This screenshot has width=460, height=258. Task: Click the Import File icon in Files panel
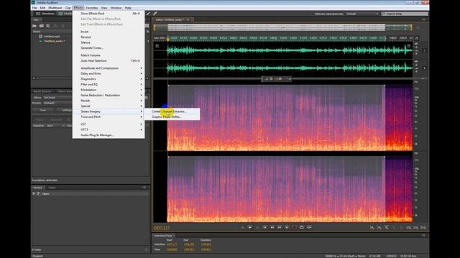(x=42, y=26)
